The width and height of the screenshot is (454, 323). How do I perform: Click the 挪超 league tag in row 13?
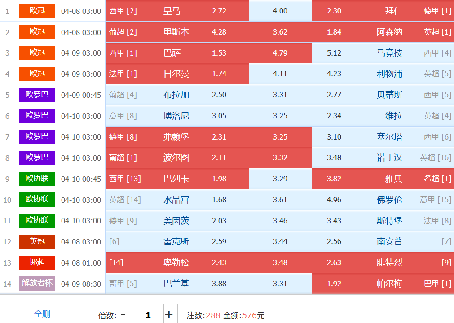(x=37, y=262)
